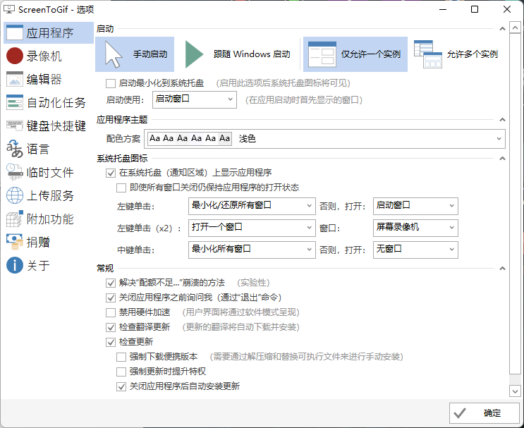Click the single-instance window icon
The image size is (524, 428).
[322, 54]
